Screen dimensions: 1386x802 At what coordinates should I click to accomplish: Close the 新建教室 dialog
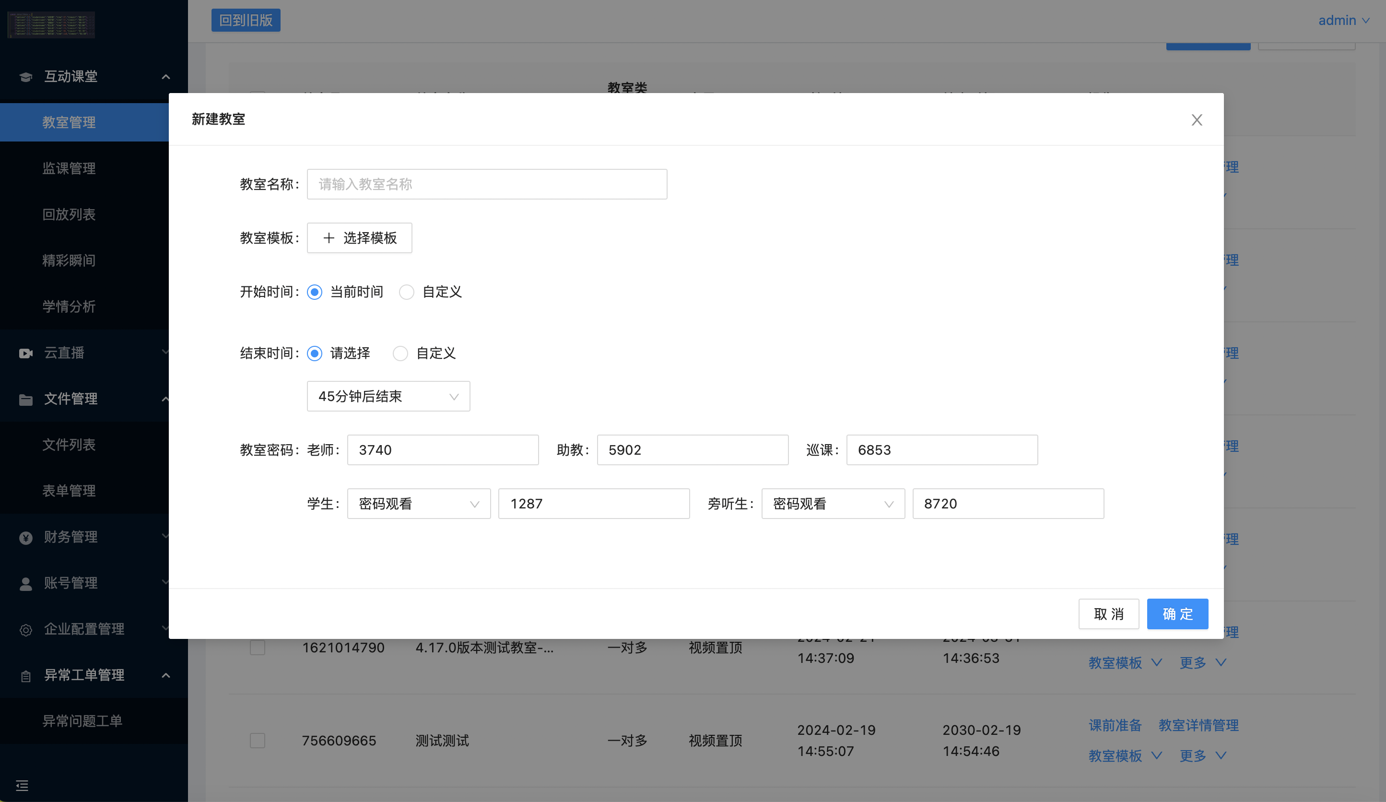click(x=1196, y=120)
